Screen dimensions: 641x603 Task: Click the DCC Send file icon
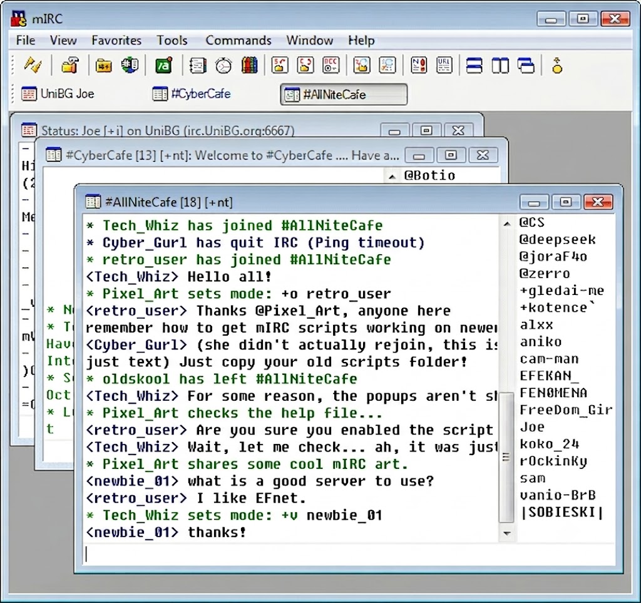(x=280, y=65)
